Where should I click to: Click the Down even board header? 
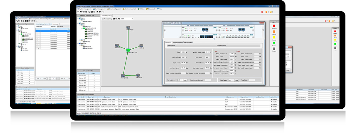222,46
